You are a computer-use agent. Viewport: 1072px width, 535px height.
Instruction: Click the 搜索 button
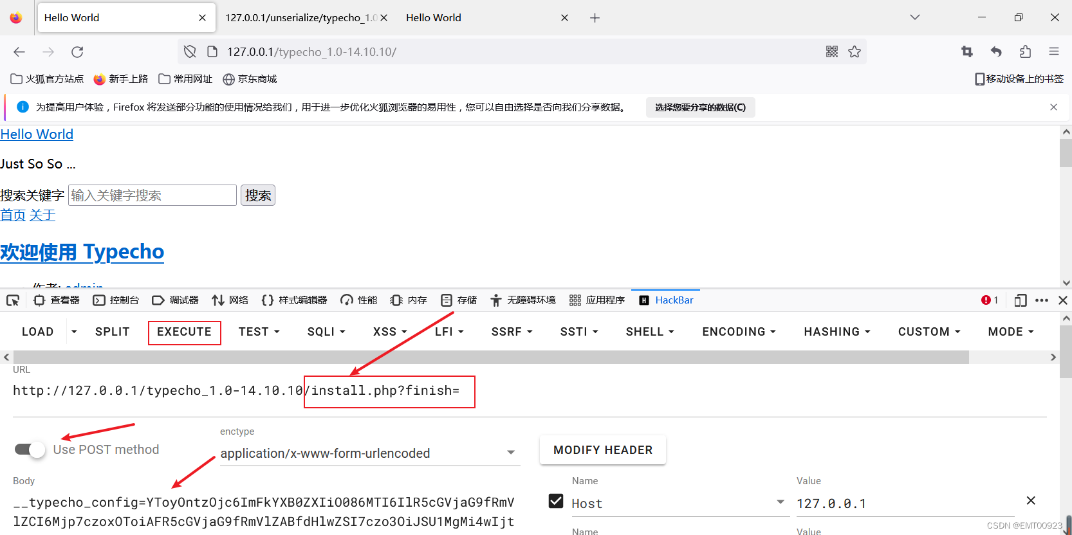pos(258,195)
